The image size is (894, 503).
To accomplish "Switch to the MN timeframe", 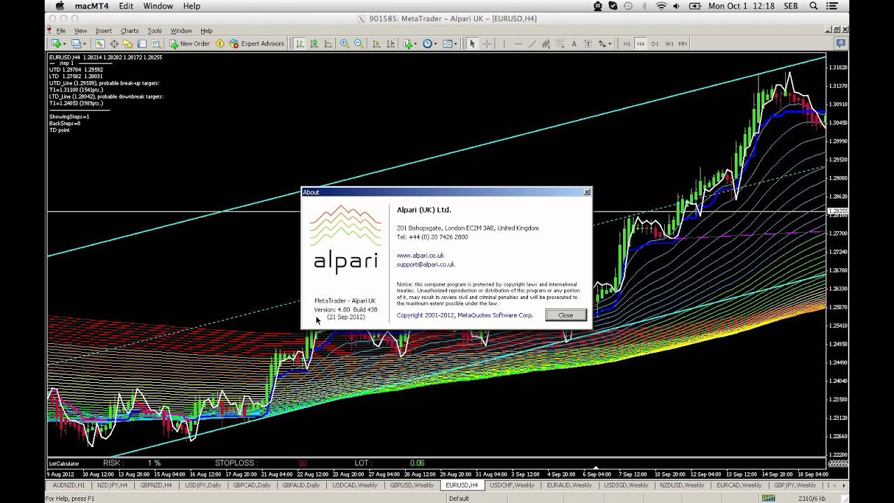I will (x=683, y=43).
